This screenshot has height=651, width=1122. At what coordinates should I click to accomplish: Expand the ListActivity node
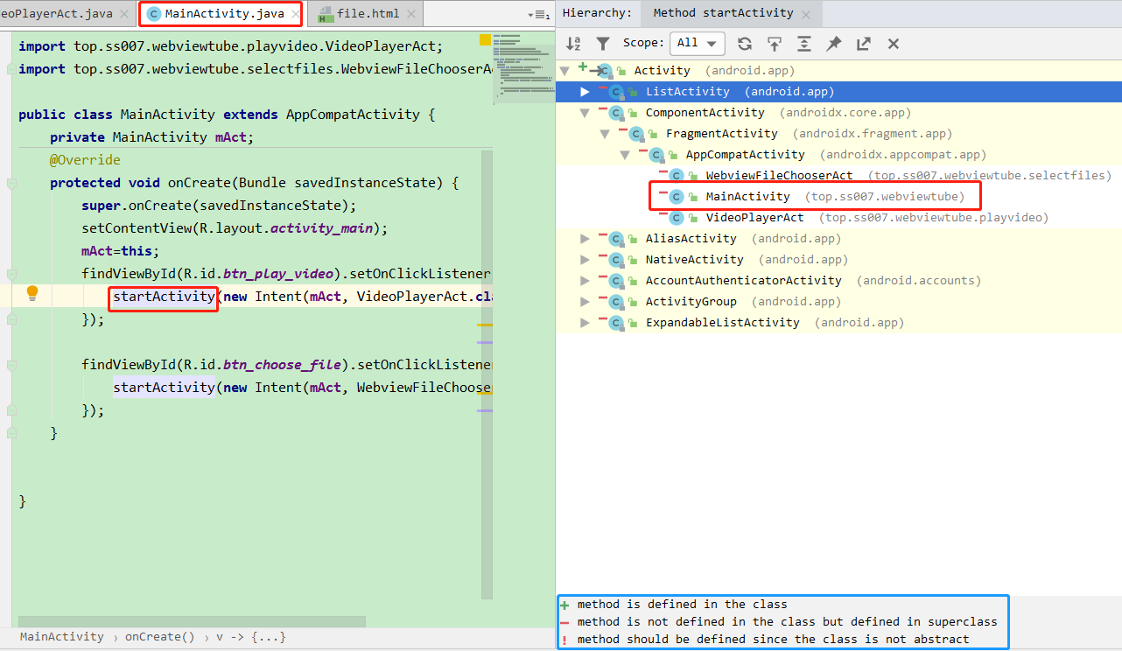click(585, 92)
